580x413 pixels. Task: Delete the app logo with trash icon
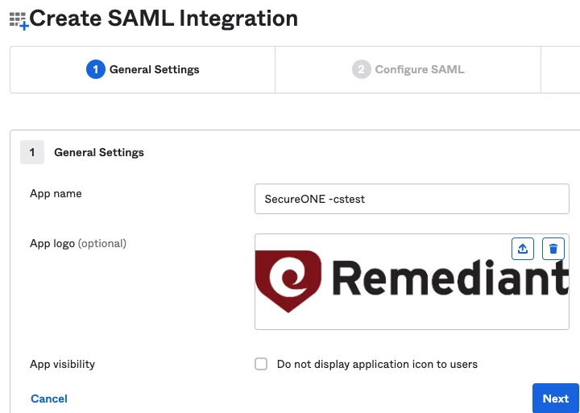tap(553, 249)
